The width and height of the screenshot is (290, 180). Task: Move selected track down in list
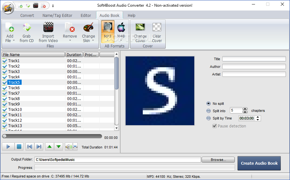[x=59, y=147]
